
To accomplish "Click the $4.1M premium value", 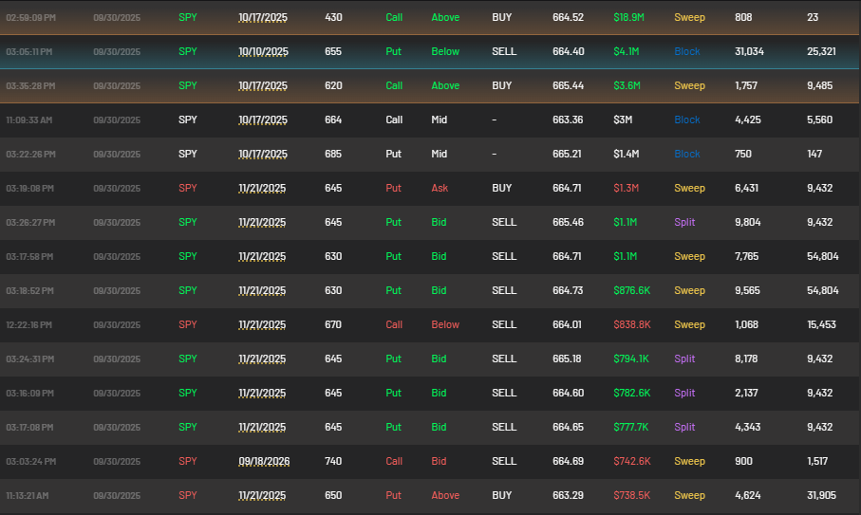I will tap(626, 51).
